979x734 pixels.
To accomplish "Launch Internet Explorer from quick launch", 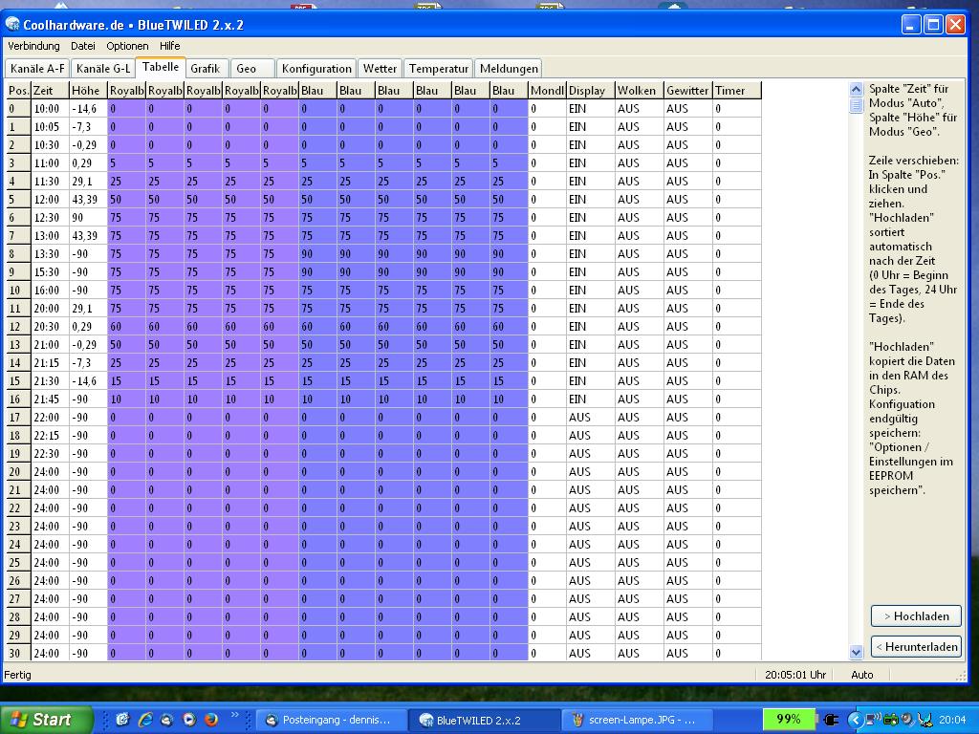I will click(144, 720).
